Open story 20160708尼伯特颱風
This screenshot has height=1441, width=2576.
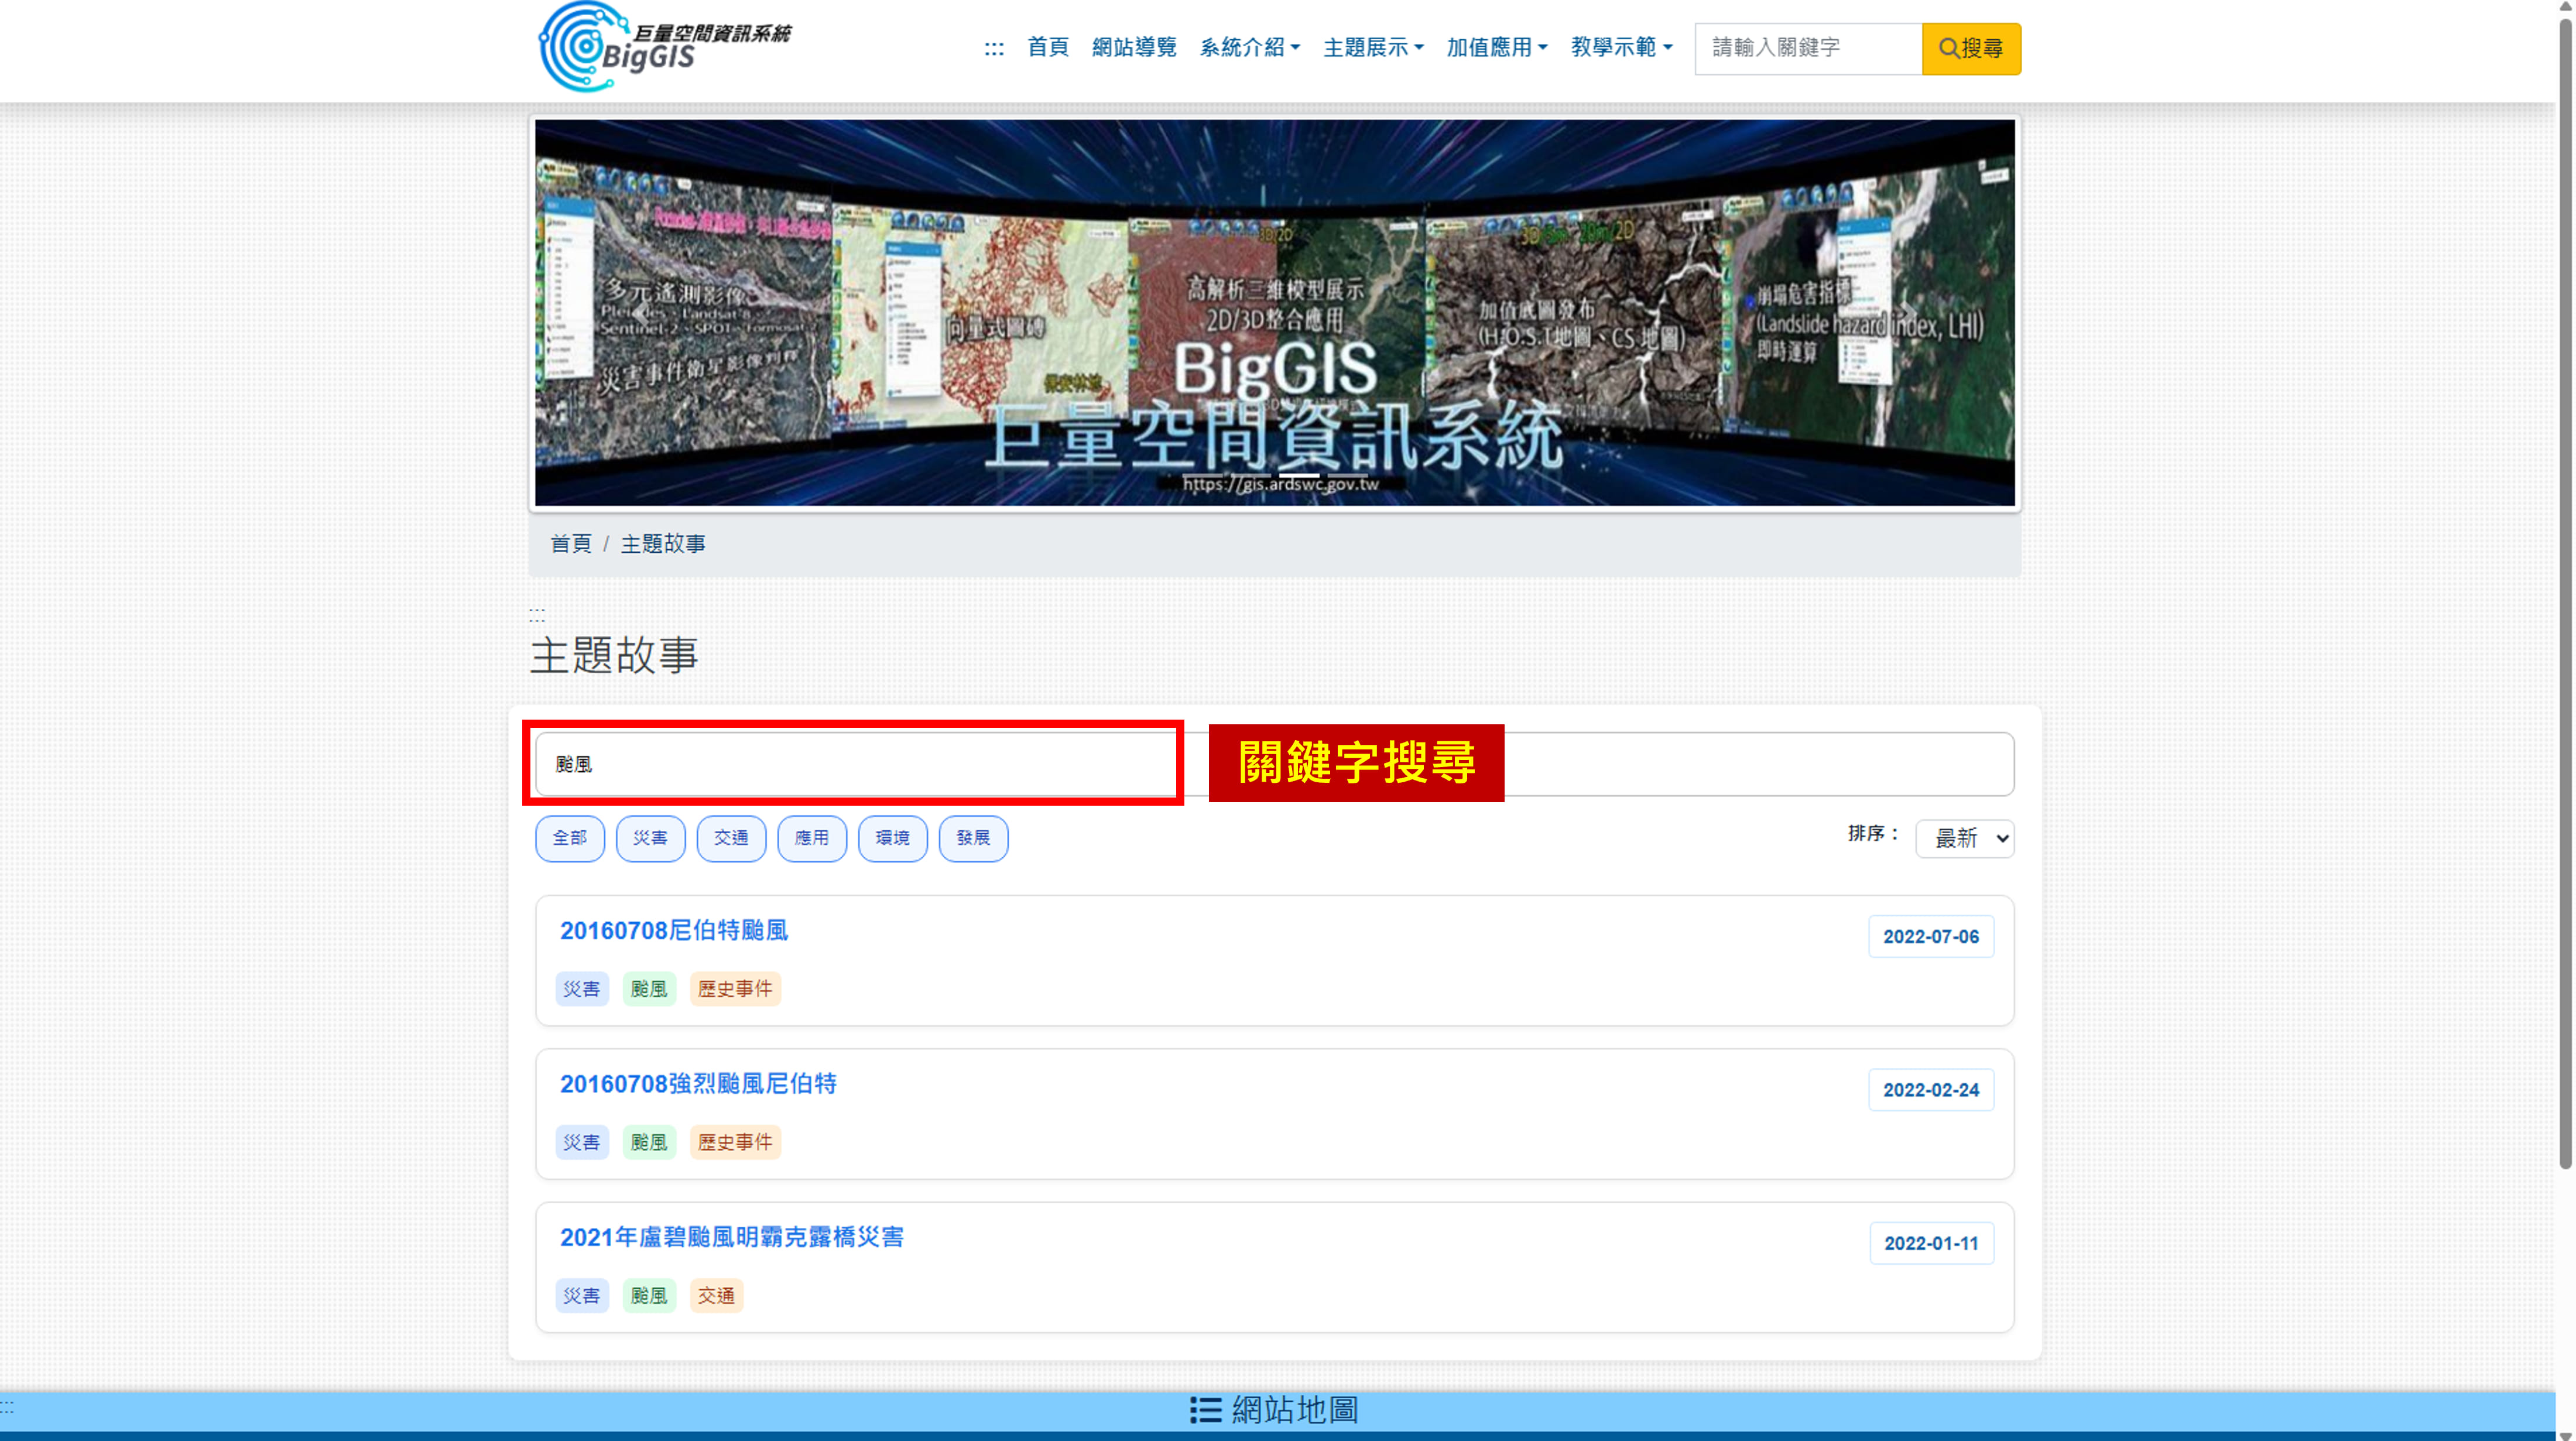[x=673, y=931]
